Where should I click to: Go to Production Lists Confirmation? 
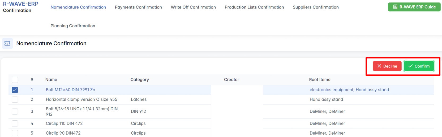click(254, 7)
